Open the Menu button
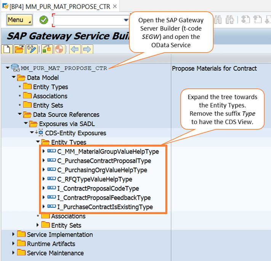Viewport: 271px width, 261px height. click(19, 20)
